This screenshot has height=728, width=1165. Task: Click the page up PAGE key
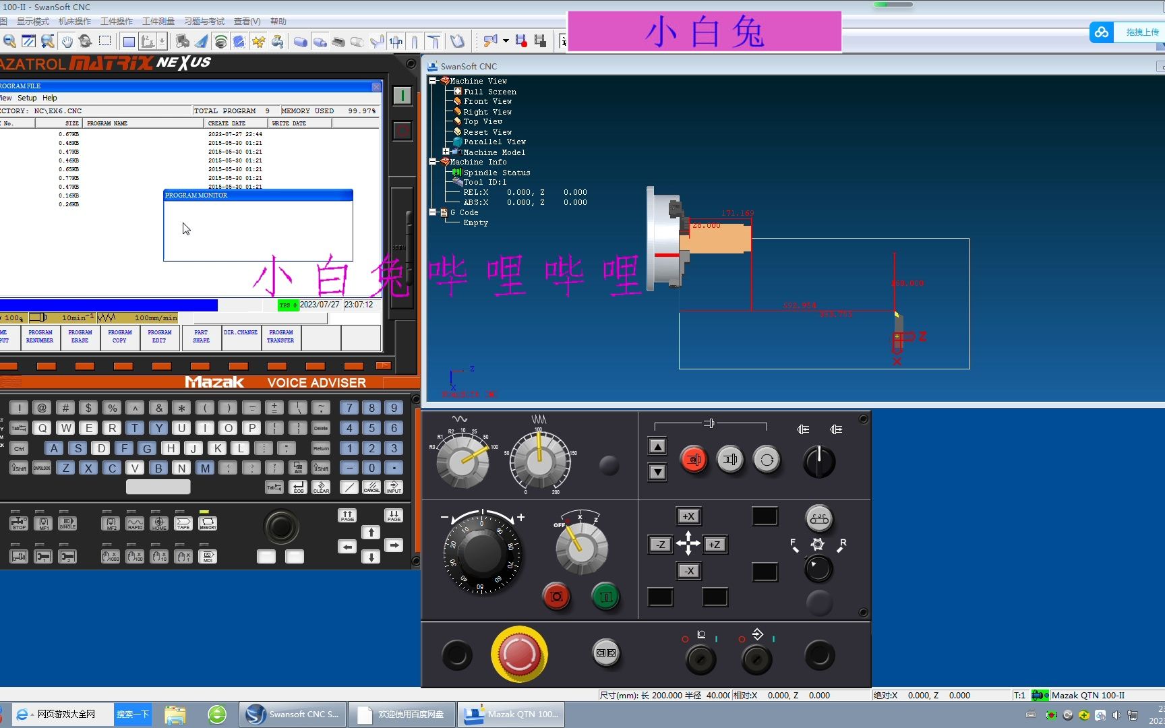347,516
